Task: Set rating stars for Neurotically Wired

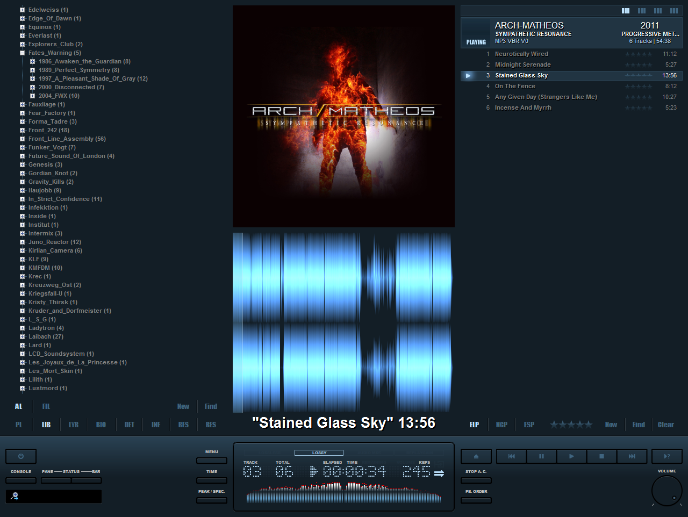Action: (x=639, y=54)
